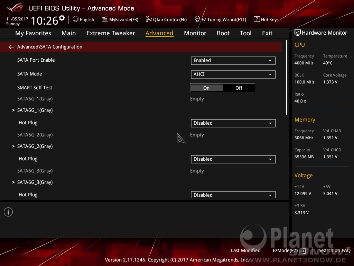The width and height of the screenshot is (354, 266).
Task: Click the ROG logo in the title bar
Action: pyautogui.click(x=15, y=8)
